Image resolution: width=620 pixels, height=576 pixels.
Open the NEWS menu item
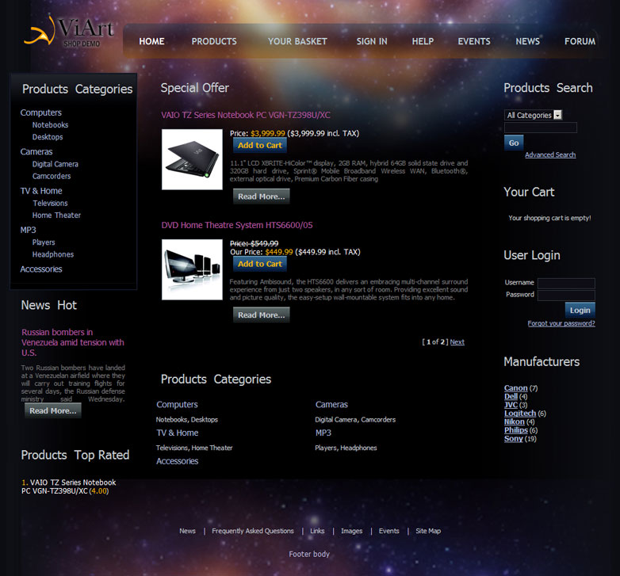point(527,41)
